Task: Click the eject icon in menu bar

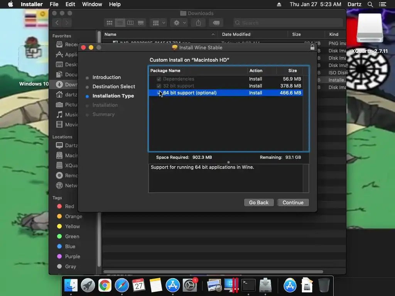Action: [x=279, y=4]
